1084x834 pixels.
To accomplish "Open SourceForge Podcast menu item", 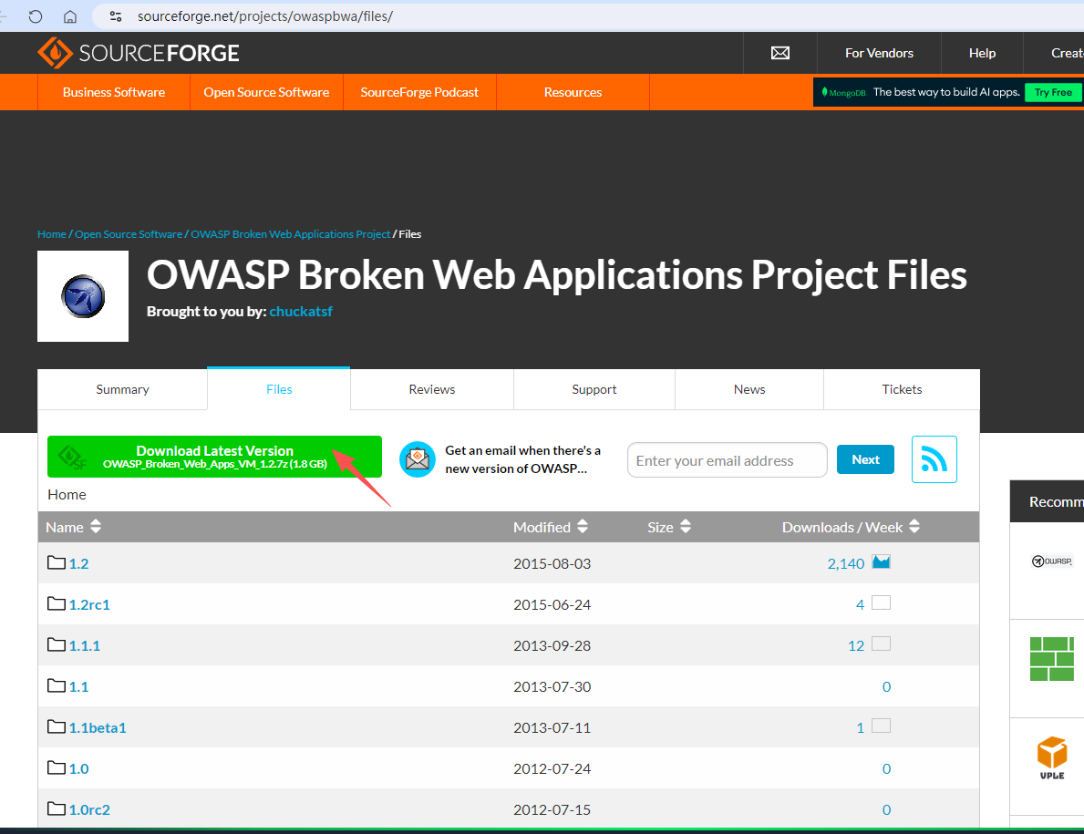I will tap(419, 92).
